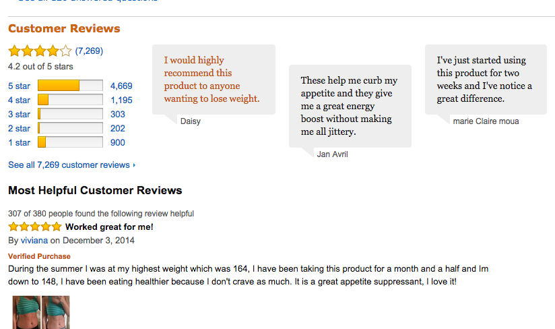Open the 4,669 five-star reviews count

121,86
